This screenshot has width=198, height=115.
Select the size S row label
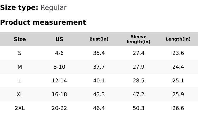[x=20, y=53]
